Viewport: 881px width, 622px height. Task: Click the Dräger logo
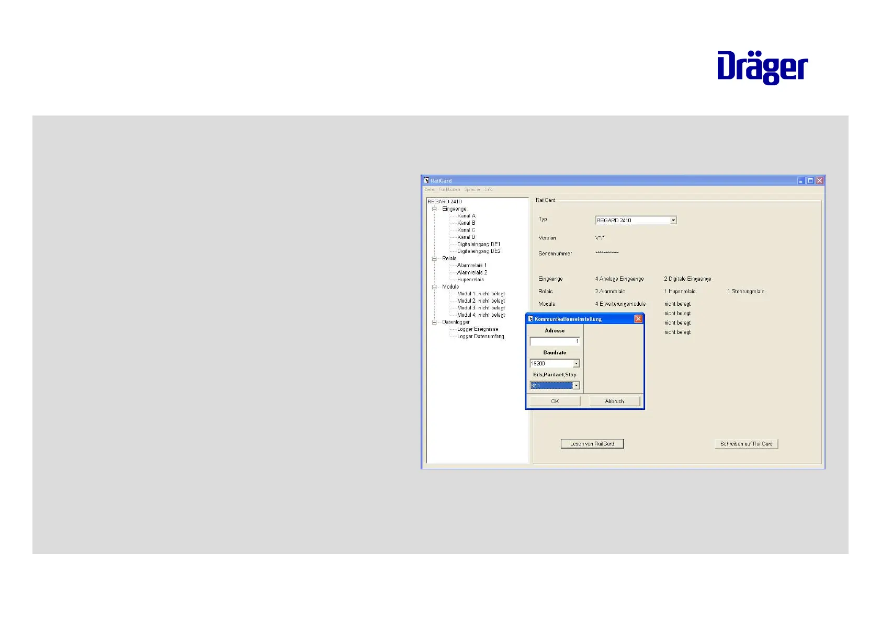762,67
